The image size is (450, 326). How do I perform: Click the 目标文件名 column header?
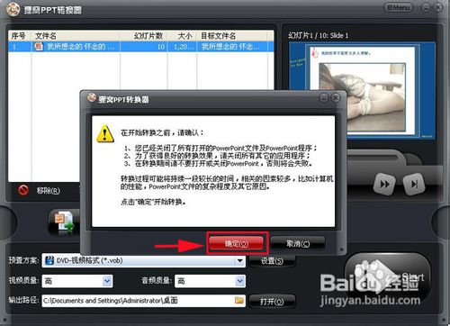point(231,36)
